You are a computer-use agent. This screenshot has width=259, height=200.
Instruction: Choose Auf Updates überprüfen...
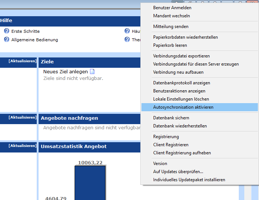coord(199,172)
